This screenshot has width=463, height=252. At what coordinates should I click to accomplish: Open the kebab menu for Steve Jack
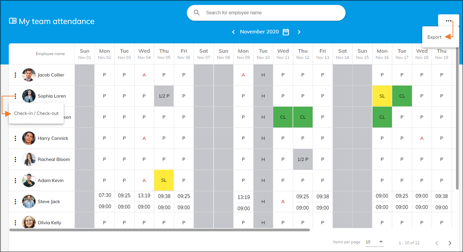coord(15,202)
